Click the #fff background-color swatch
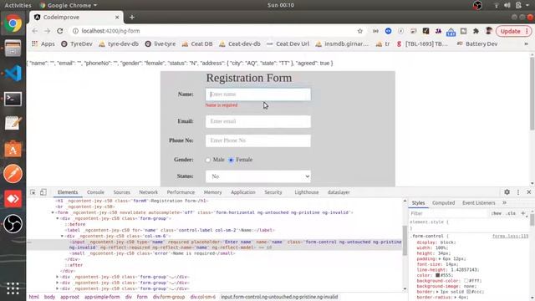535x301 pixels. click(x=466, y=281)
